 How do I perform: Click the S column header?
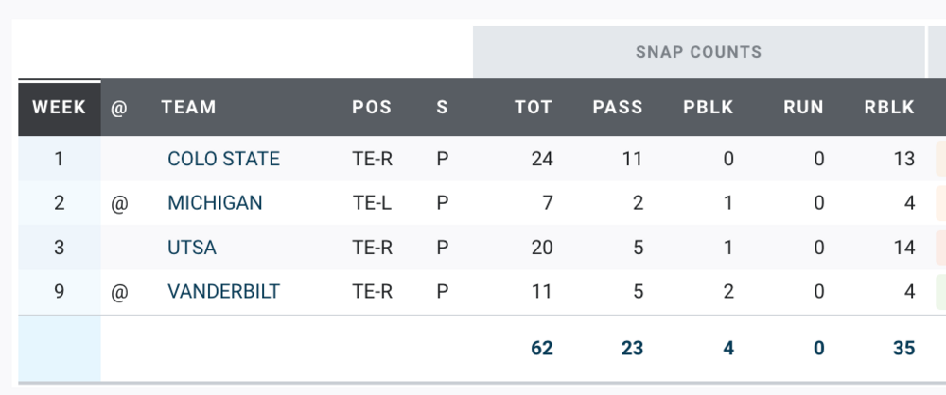click(x=442, y=108)
